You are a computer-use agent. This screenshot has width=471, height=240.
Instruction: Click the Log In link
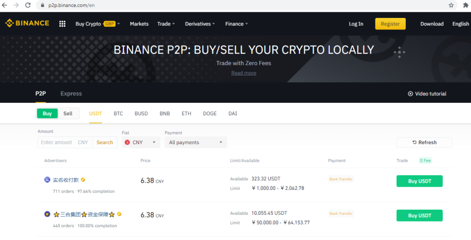pos(356,24)
